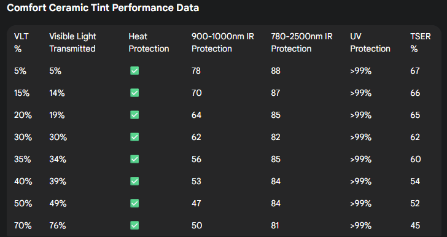This screenshot has height=237, width=447.
Task: Click the green checkmark in the 35% row
Action: tap(134, 159)
